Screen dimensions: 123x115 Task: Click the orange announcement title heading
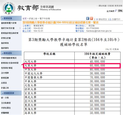point(60,22)
